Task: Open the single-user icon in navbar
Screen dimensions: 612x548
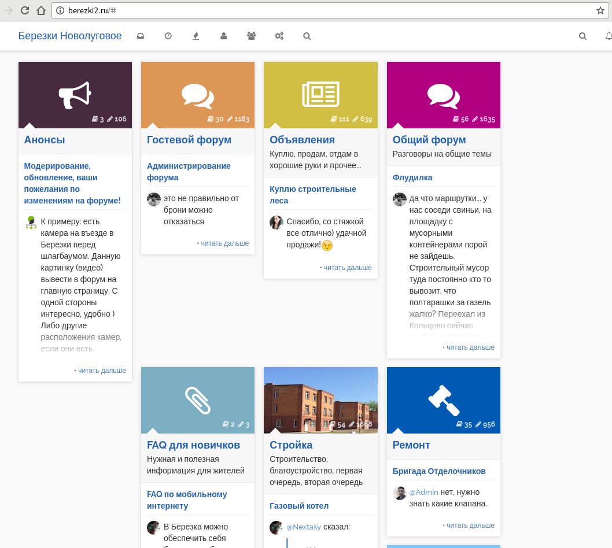Action: coord(223,36)
